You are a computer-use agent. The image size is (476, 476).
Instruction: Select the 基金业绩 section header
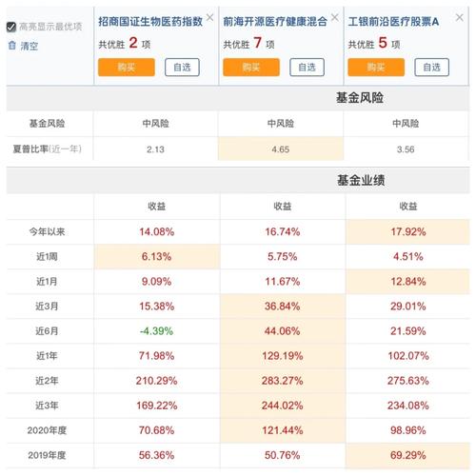point(361,180)
